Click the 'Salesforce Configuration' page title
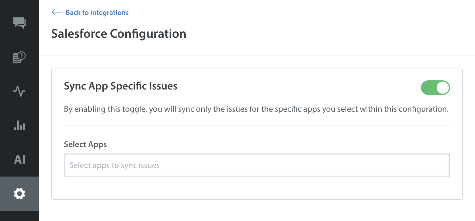 pyautogui.click(x=119, y=33)
